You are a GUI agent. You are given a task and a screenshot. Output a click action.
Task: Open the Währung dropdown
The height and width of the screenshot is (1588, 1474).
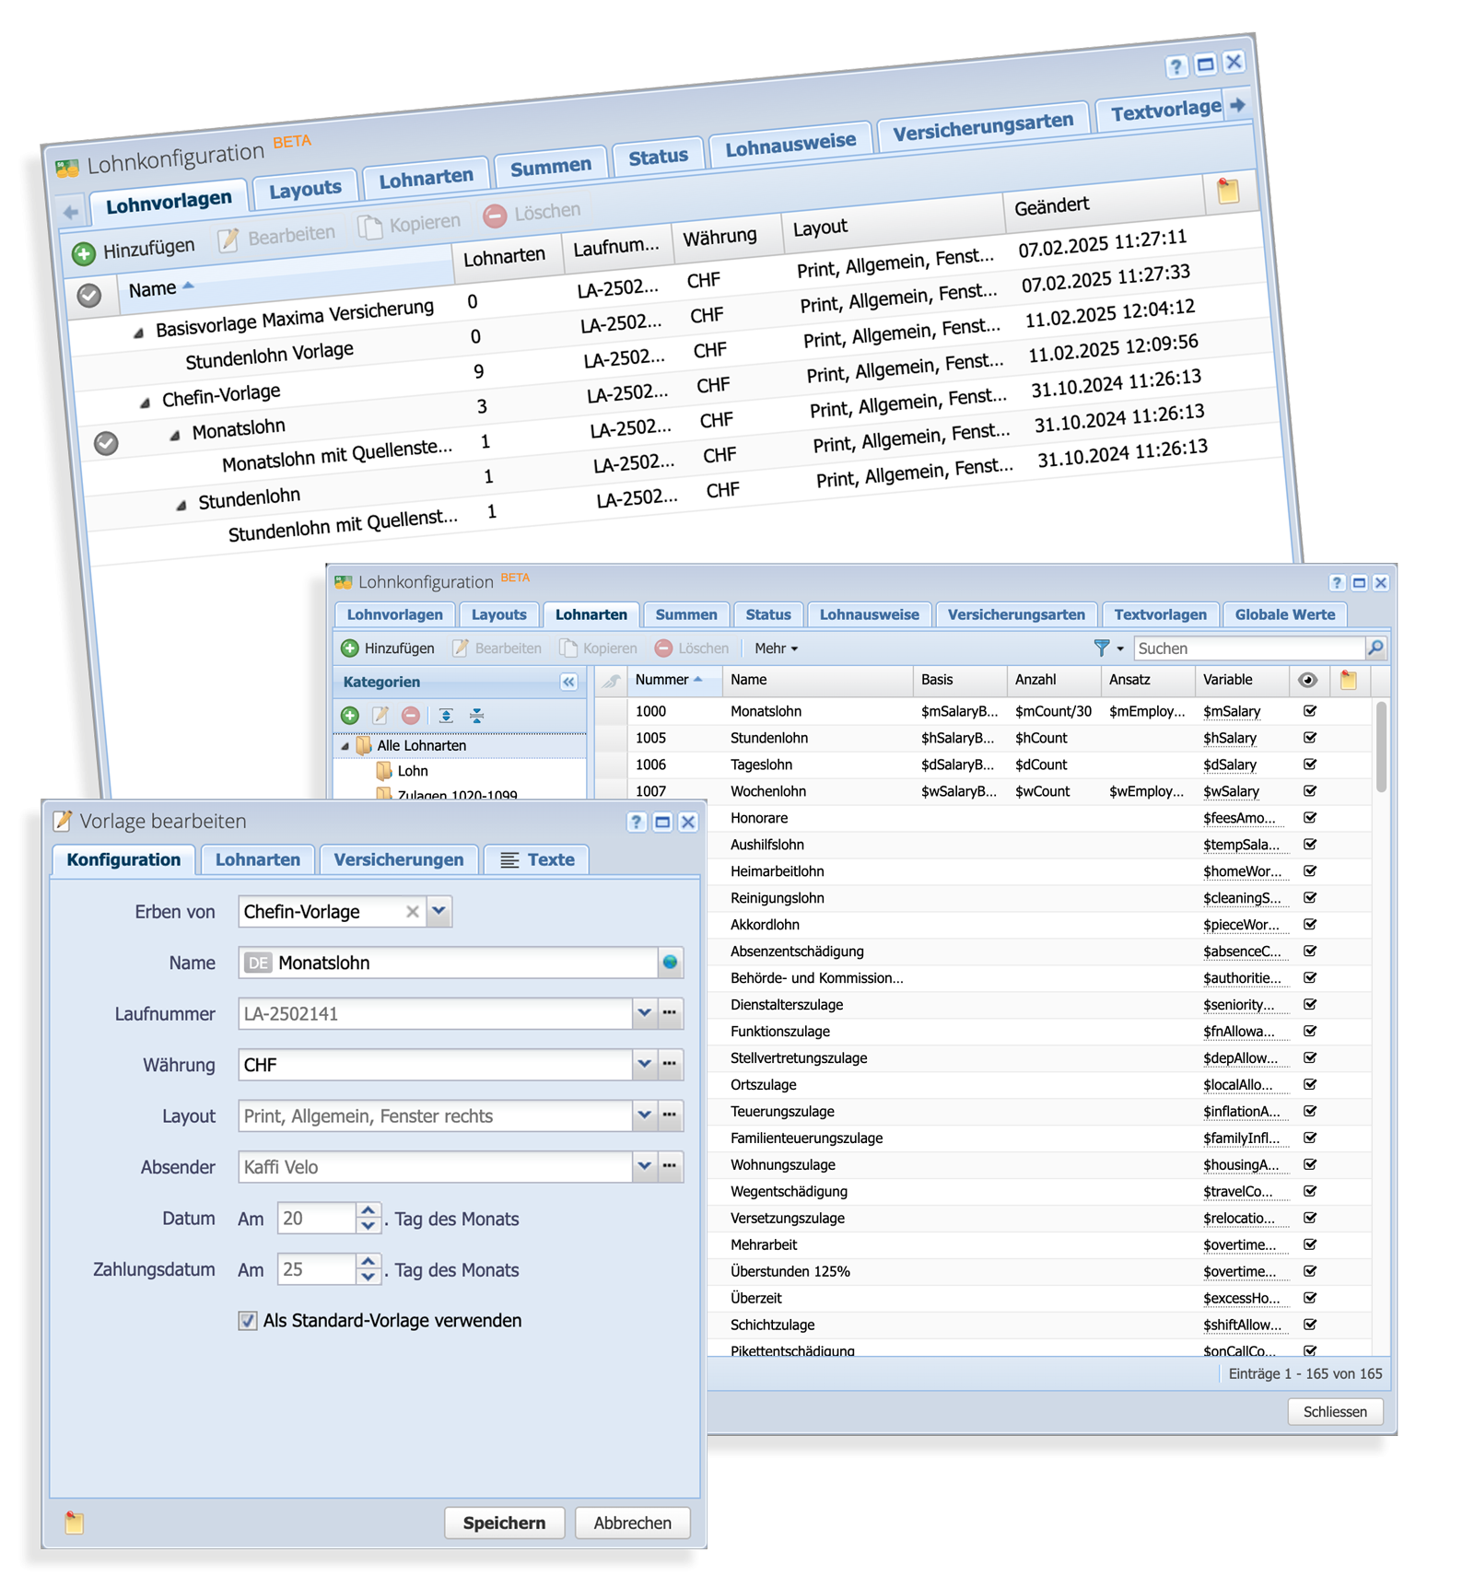[x=644, y=1065]
